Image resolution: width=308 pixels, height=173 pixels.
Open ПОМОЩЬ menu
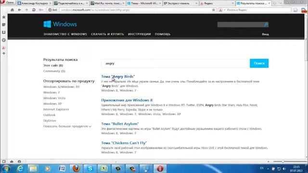[x=163, y=34]
